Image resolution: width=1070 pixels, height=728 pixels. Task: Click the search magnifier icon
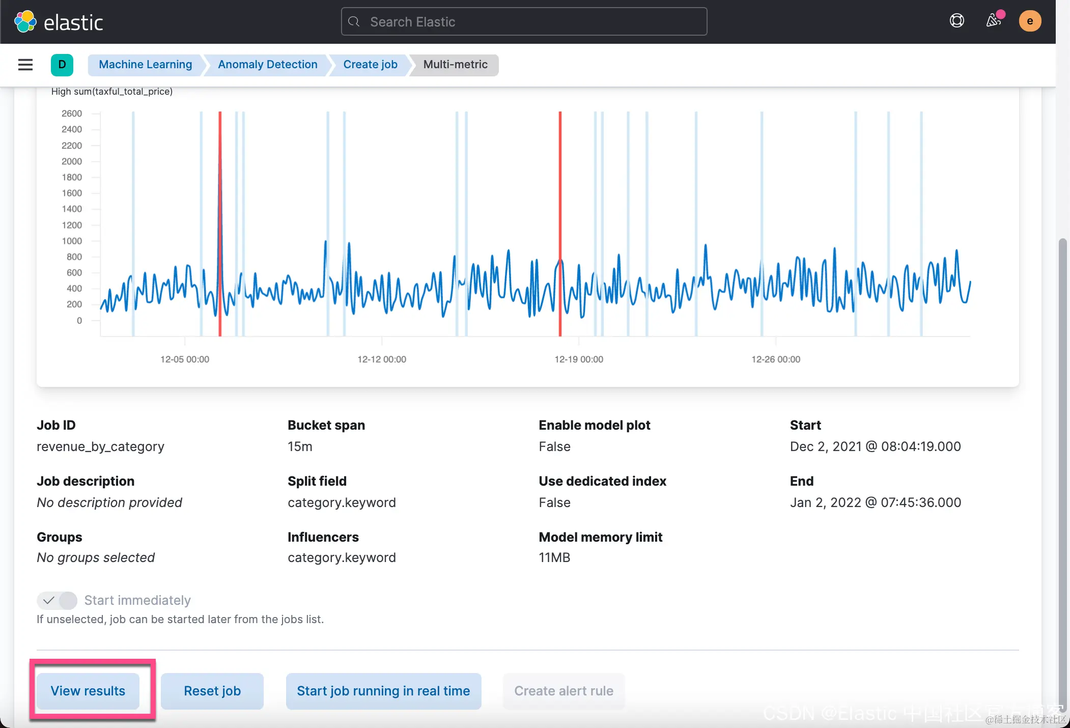point(354,22)
